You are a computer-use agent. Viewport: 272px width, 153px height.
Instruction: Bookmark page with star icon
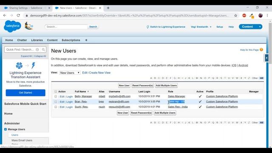[x=235, y=15]
